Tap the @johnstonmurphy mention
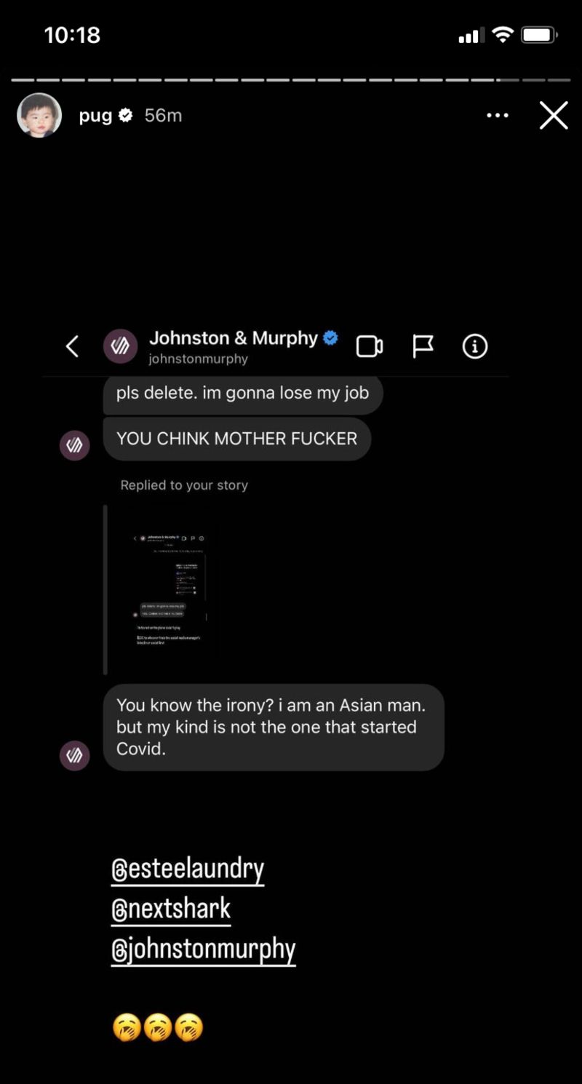This screenshot has height=1084, width=582. [204, 949]
